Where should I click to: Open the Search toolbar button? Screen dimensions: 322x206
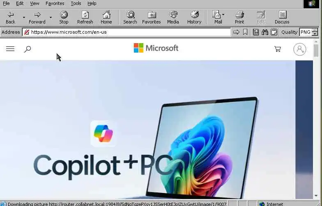click(x=130, y=18)
